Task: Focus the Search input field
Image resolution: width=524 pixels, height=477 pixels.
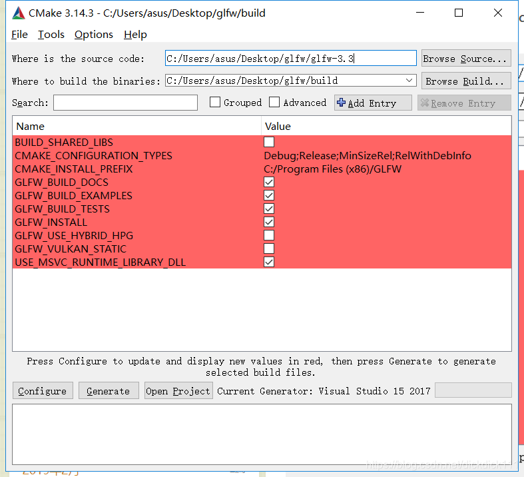Action: [x=125, y=103]
